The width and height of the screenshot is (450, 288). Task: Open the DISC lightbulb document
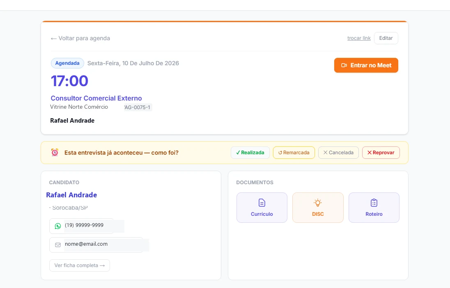318,208
